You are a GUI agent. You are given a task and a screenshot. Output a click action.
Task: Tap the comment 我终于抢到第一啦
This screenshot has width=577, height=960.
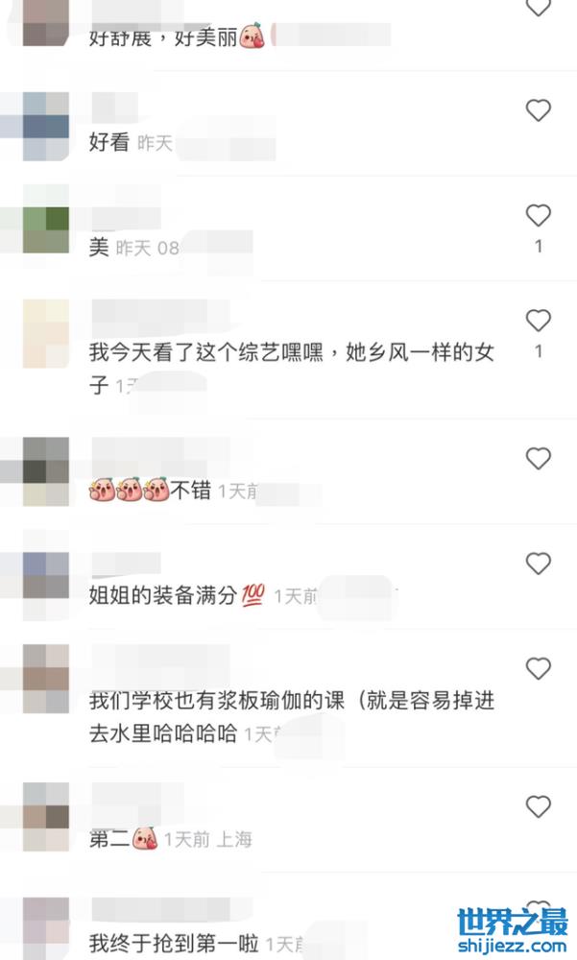click(174, 944)
